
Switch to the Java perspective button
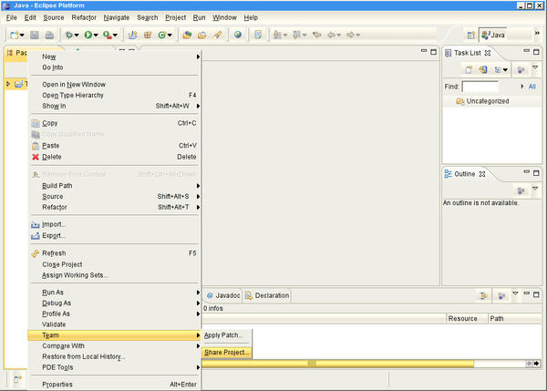click(x=493, y=35)
